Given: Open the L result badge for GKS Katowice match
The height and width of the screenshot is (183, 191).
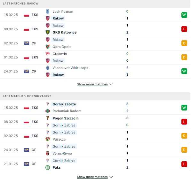Looking at the screenshot, I should point(184,29).
